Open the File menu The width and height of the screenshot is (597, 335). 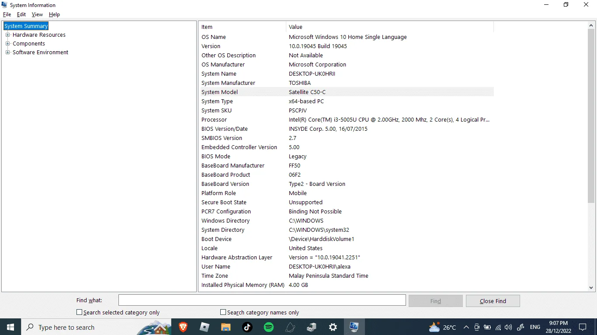(x=7, y=14)
